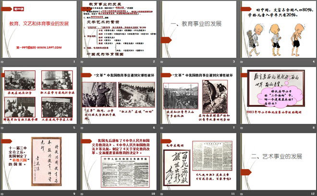The image size is (317, 196).
Task: Select slide 9 about 科教兴国 policy
Action: pos(39,161)
